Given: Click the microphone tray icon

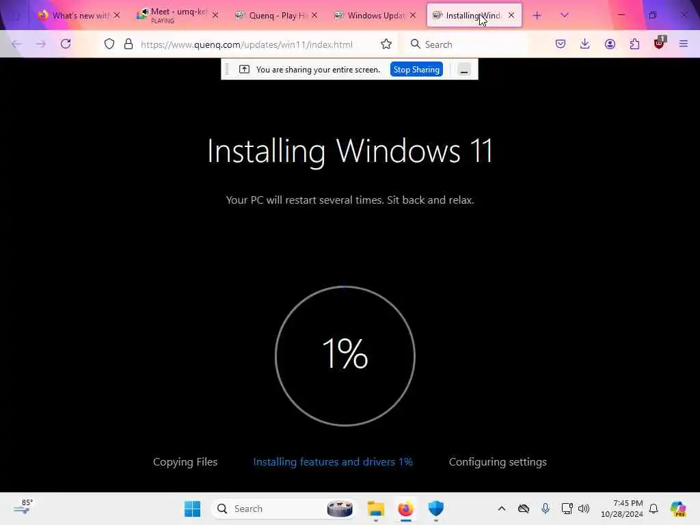Looking at the screenshot, I should [x=545, y=509].
